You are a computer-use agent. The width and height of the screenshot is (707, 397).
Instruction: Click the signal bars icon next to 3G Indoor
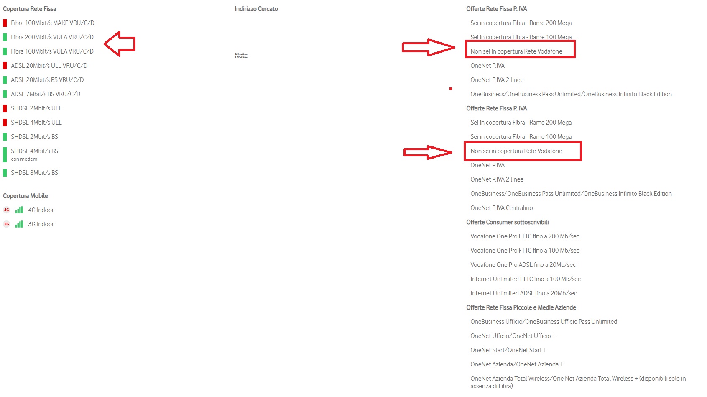click(x=19, y=224)
